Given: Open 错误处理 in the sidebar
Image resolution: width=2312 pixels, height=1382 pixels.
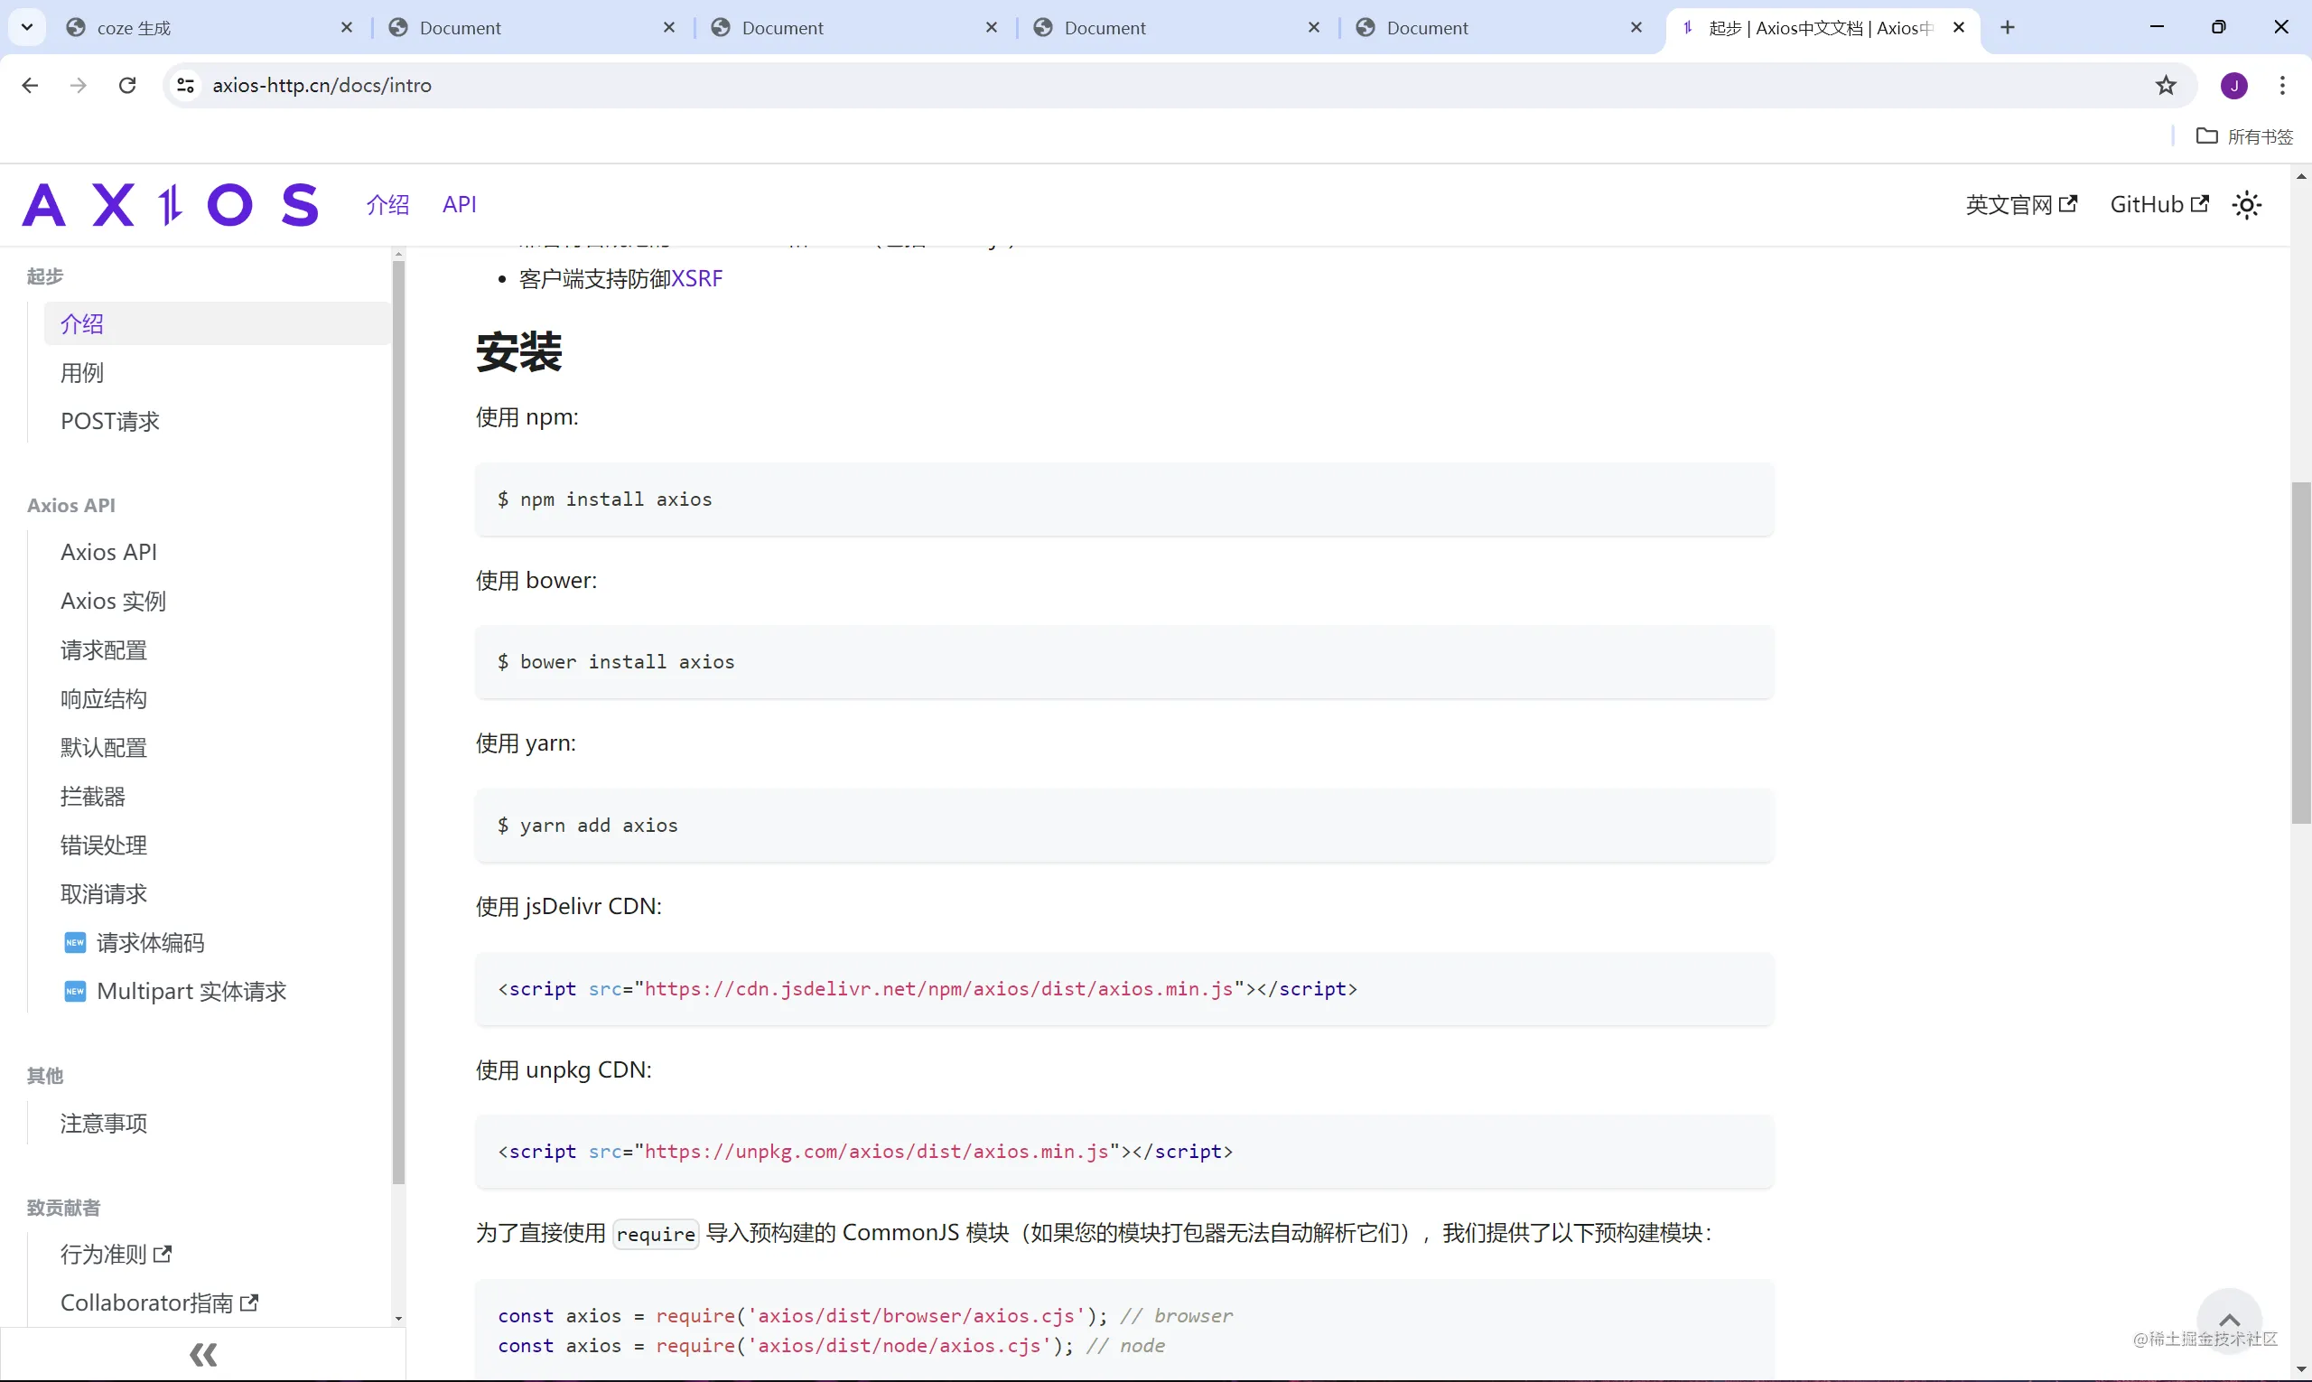Looking at the screenshot, I should 103,845.
